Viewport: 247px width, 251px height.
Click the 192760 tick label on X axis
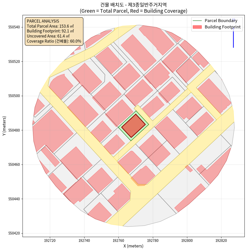coord(118,240)
